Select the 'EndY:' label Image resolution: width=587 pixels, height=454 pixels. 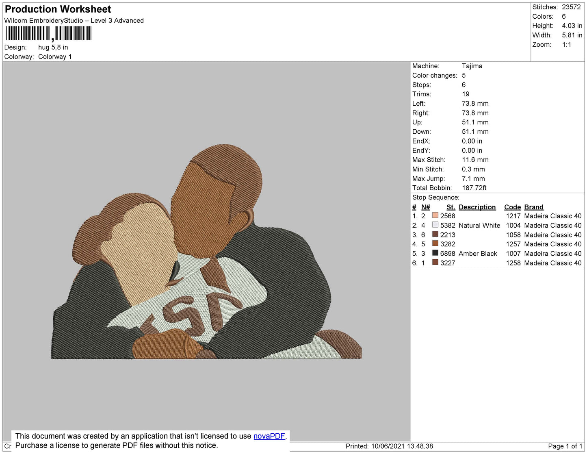click(x=421, y=150)
